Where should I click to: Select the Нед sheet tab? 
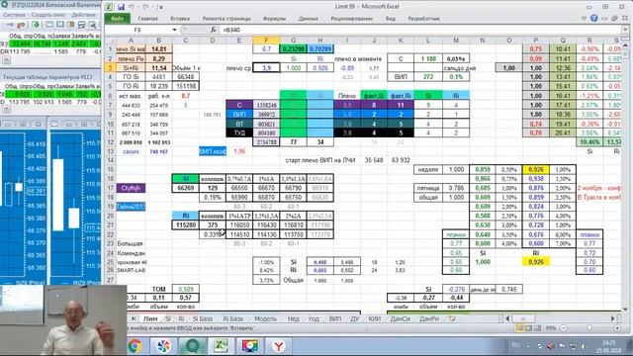click(x=293, y=318)
